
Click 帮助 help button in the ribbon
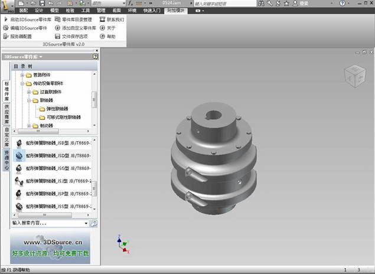(x=107, y=37)
